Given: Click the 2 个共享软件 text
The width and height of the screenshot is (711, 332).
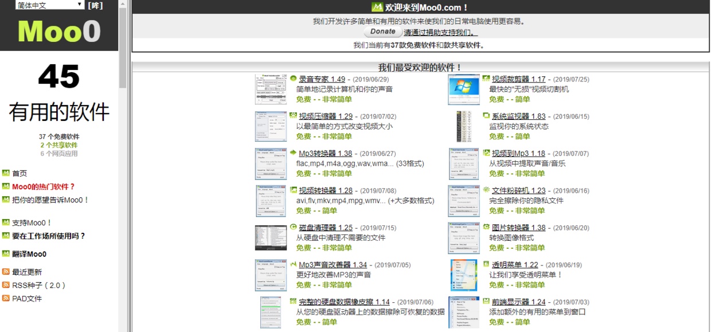Looking at the screenshot, I should [59, 145].
